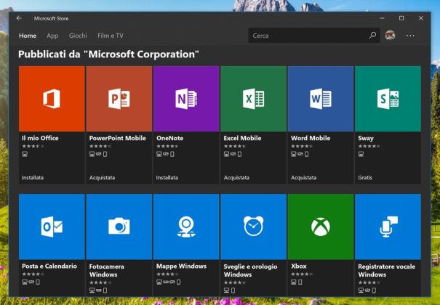Screen dimensions: 440x305
Task: Open the Sway tile icon
Action: point(388,99)
